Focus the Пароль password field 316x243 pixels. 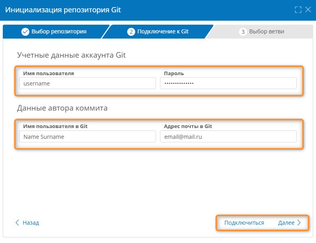tap(228, 83)
